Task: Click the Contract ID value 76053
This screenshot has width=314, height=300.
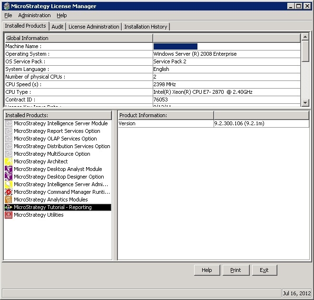Action: pos(160,100)
